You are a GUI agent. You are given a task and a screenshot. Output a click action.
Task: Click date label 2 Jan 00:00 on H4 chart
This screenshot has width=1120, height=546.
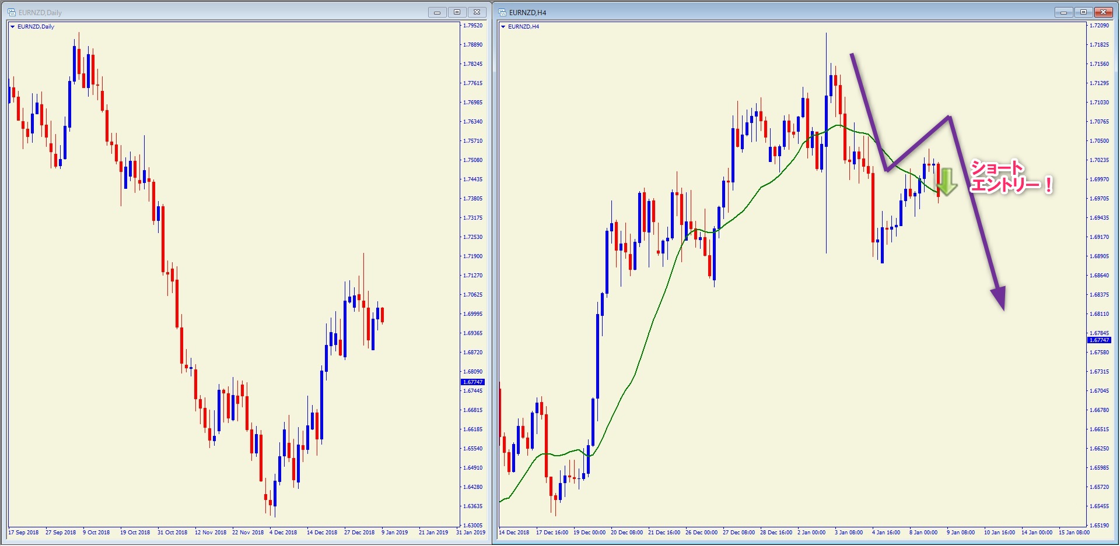coord(811,533)
